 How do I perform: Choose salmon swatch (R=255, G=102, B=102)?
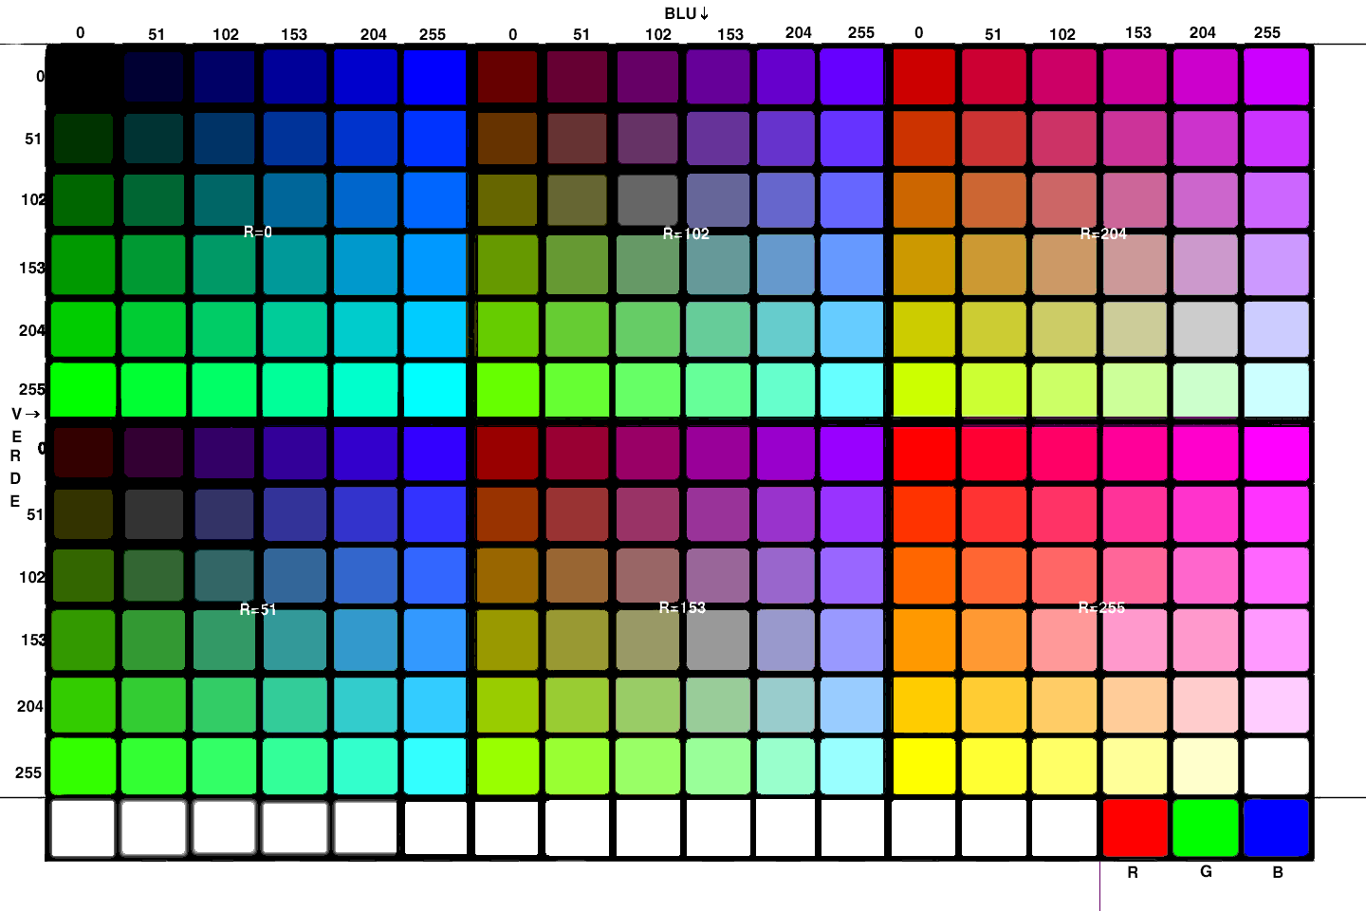tap(1064, 576)
